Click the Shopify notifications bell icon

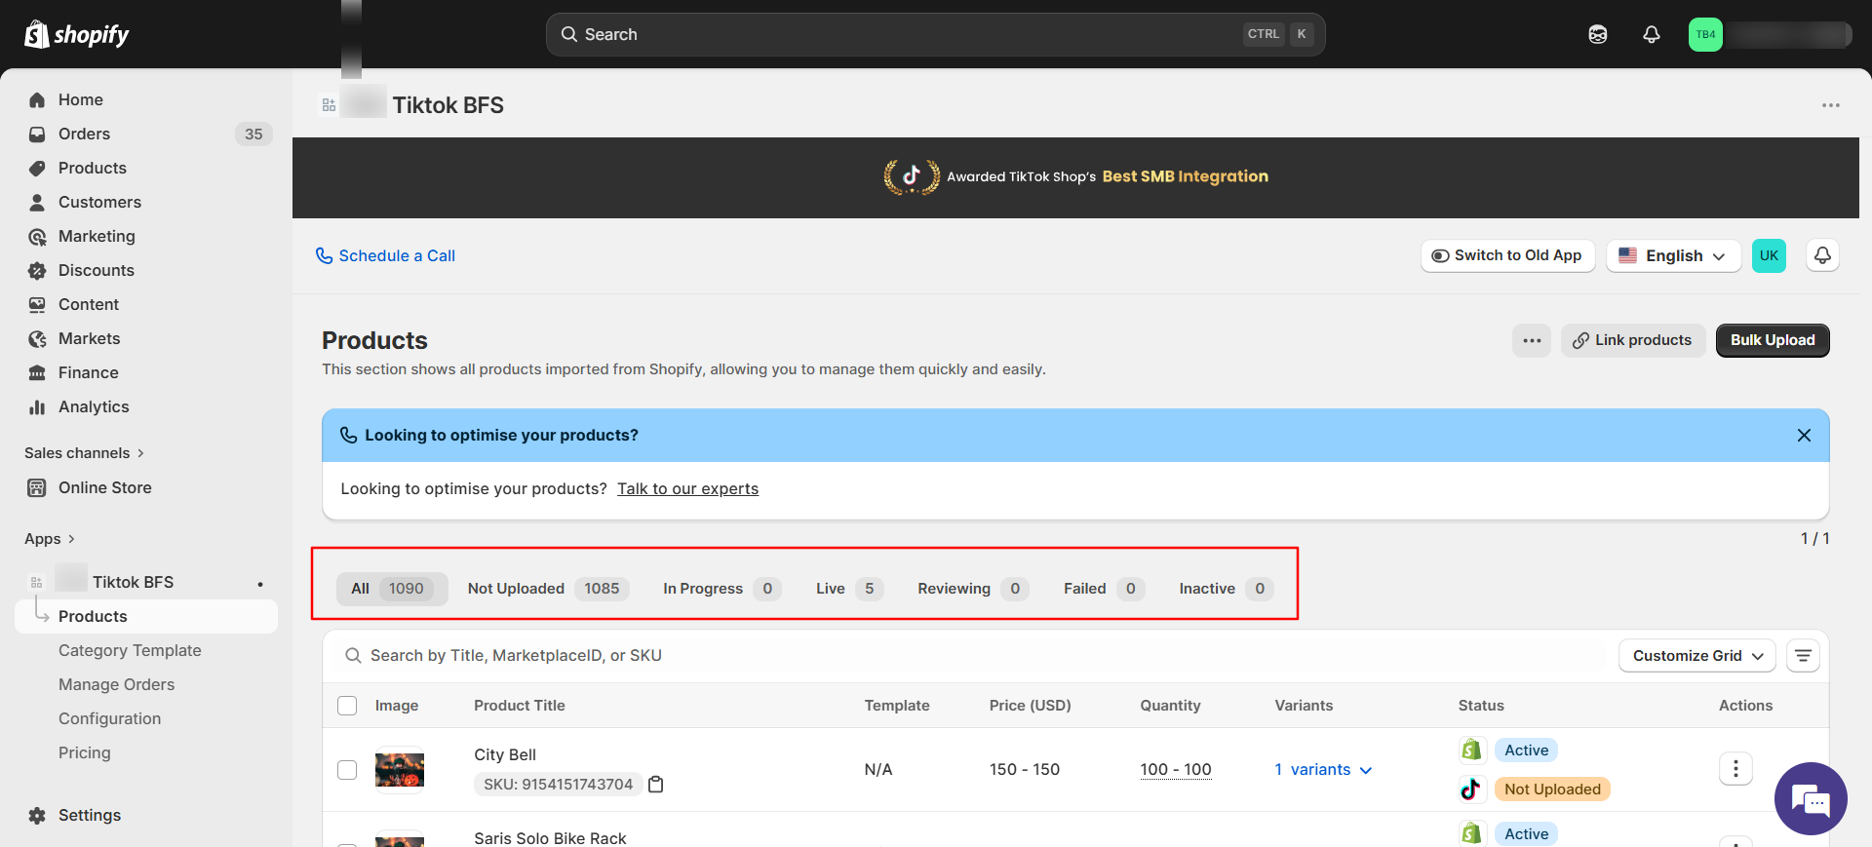click(x=1651, y=35)
